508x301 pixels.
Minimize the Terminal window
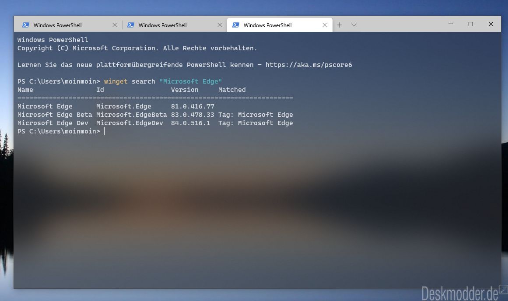tap(451, 24)
